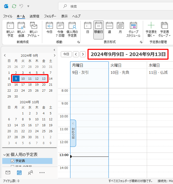Viewport: 173px width, 184px height.
Task: Open the 表示 ribbon tab
Action: coord(64,16)
